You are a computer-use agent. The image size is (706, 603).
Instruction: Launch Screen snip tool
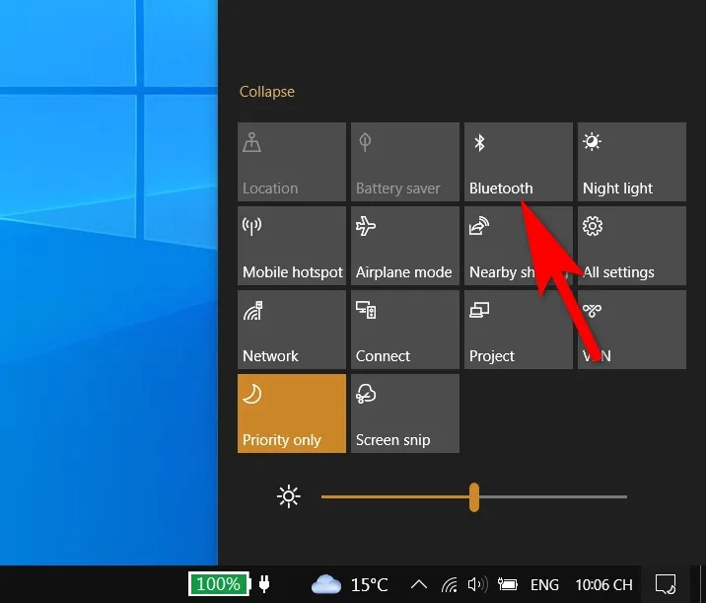click(x=404, y=413)
